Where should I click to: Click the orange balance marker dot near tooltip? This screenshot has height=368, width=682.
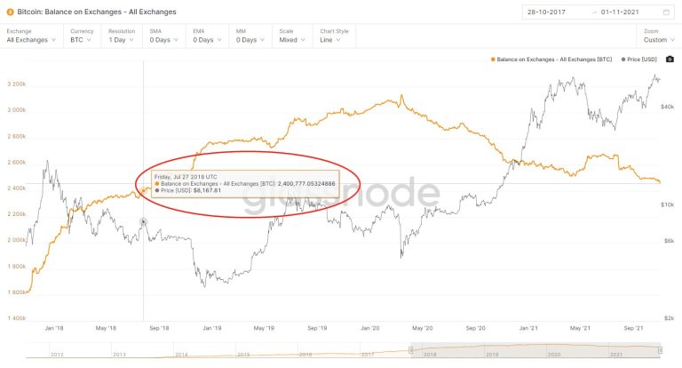(x=144, y=190)
